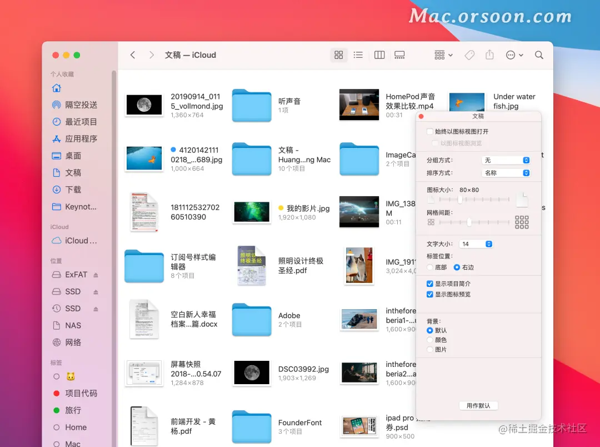Viewport: 600px width, 447px height.
Task: Select the 订阅号样式编辑器 folder
Action: (x=144, y=266)
